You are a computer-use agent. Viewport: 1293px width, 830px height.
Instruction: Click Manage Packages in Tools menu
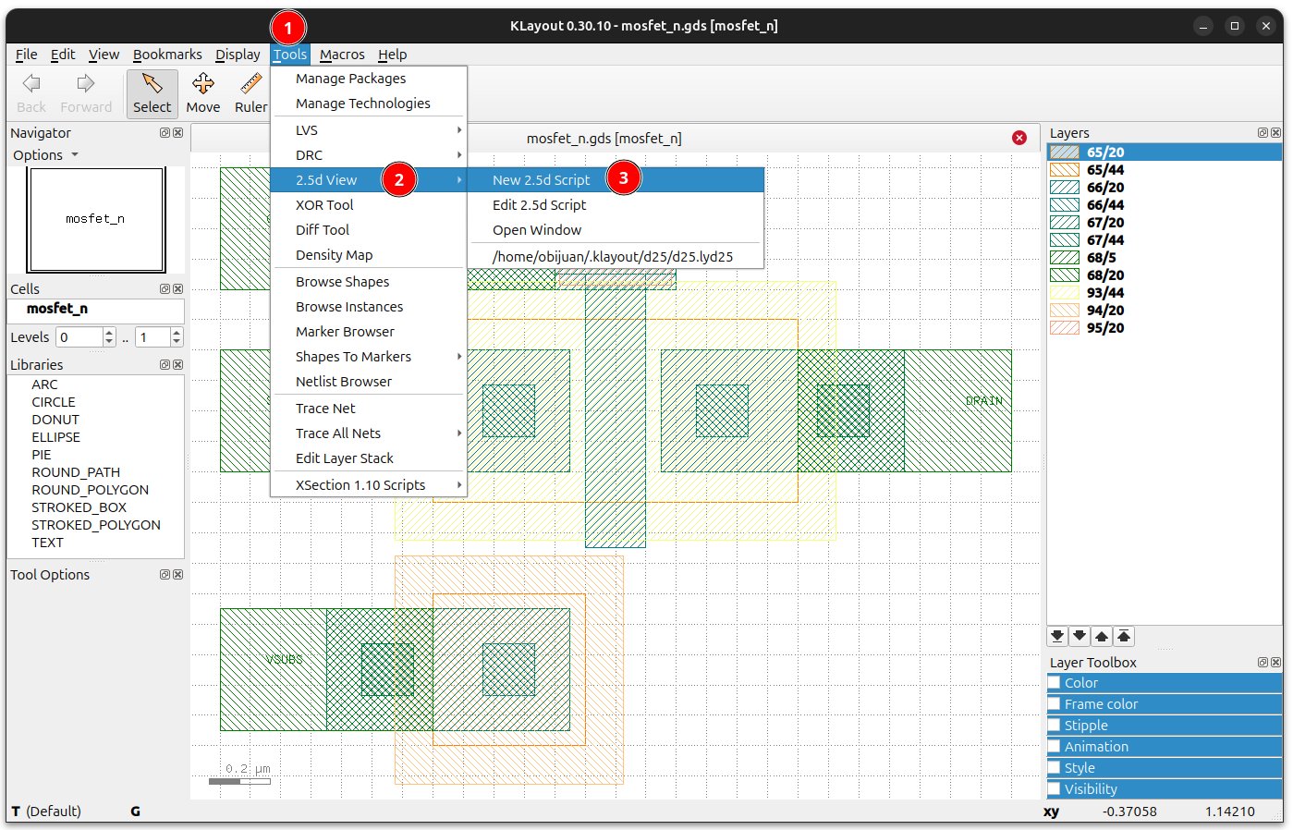pos(369,79)
